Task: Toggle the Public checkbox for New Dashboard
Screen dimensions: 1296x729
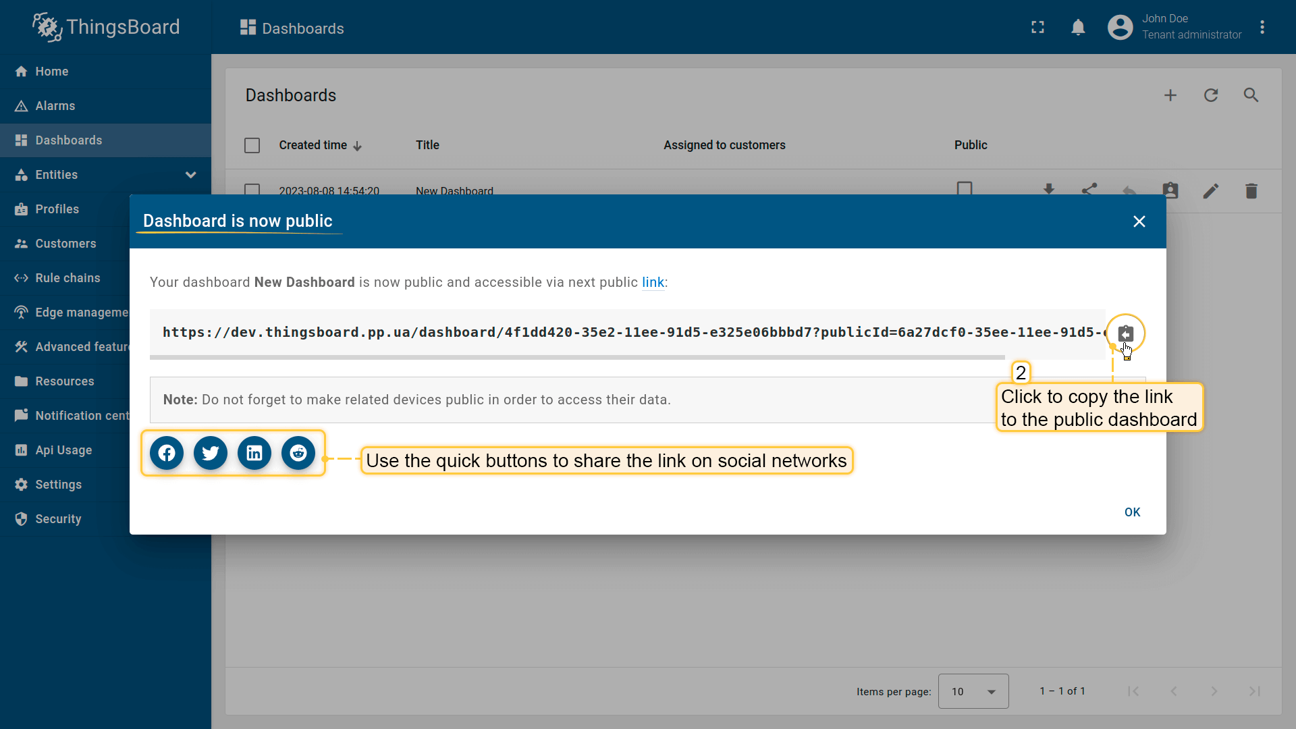Action: click(x=965, y=188)
